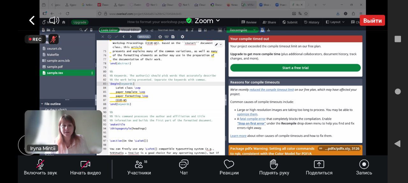Open the Layout dropdown in Overleaf

click(335, 22)
